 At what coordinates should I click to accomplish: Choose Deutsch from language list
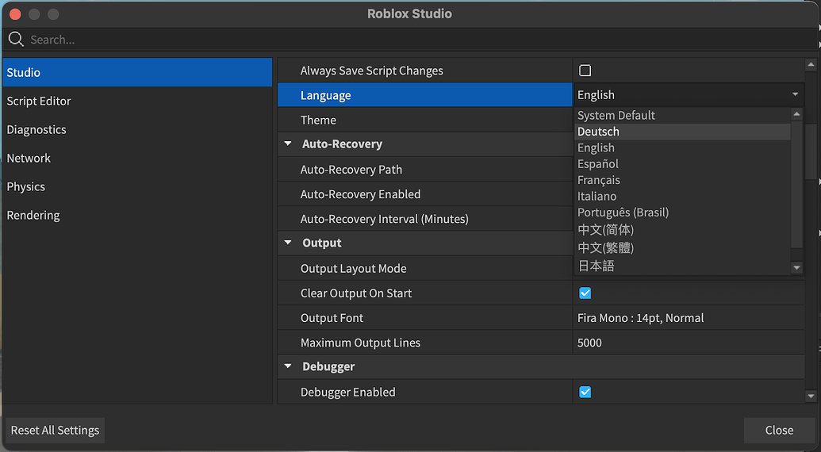[x=682, y=132]
